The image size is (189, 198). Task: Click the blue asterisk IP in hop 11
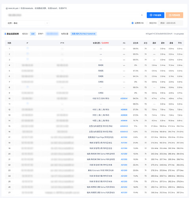point(27,103)
